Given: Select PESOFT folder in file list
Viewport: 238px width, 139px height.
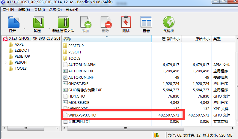Looking at the screenshot, I should [x=75, y=52].
